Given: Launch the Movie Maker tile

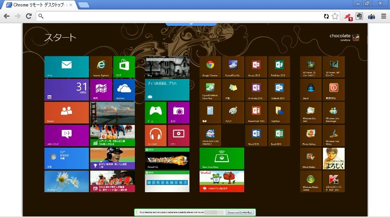Looking at the screenshot, I should [x=311, y=158].
